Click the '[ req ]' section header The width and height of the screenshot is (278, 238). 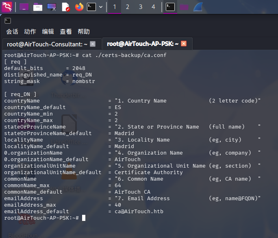pos(15,62)
